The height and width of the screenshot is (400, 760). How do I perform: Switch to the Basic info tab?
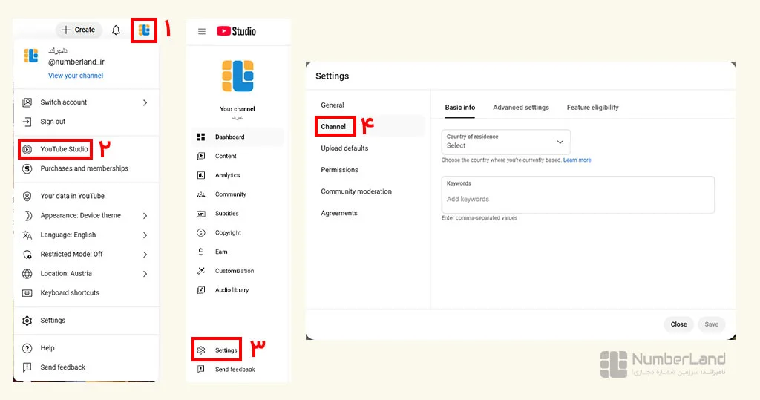[460, 108]
